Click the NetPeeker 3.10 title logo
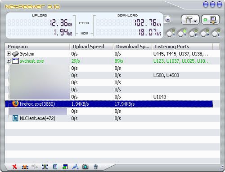Image resolution: width=225 pixels, height=172 pixels. pyautogui.click(x=32, y=7)
